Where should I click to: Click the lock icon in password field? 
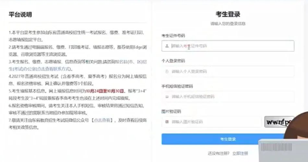(167, 71)
